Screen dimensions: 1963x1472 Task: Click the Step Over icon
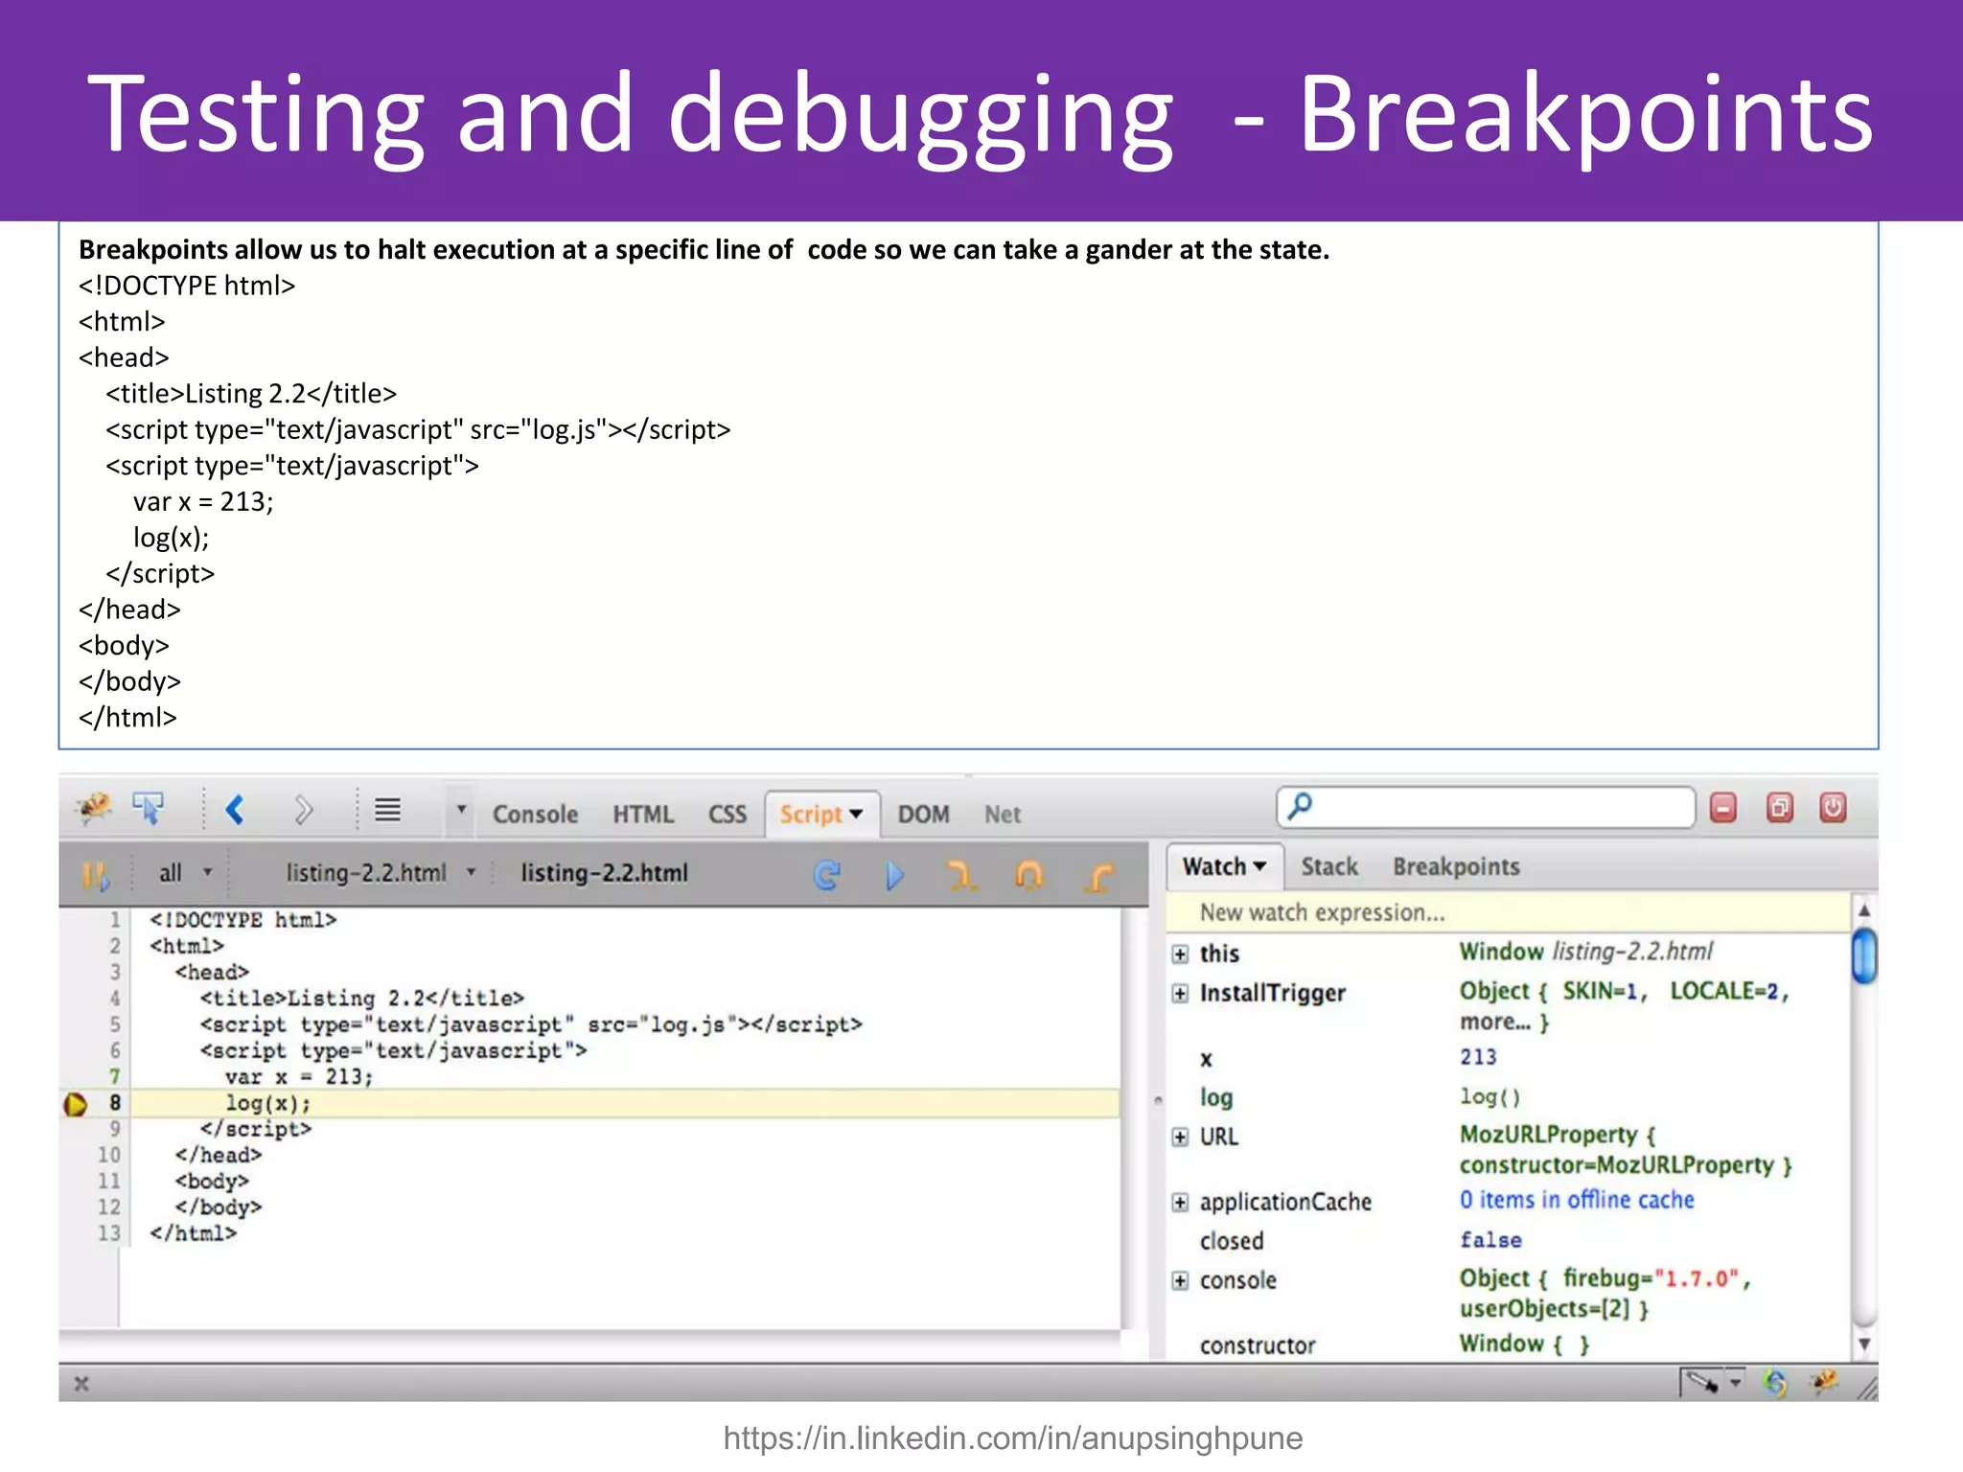1029,875
